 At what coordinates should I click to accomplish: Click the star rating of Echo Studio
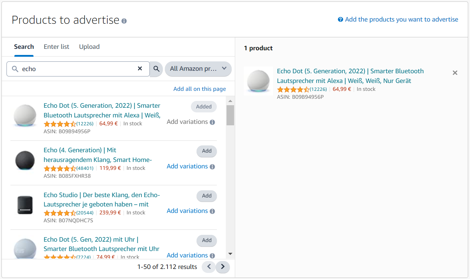pos(60,213)
